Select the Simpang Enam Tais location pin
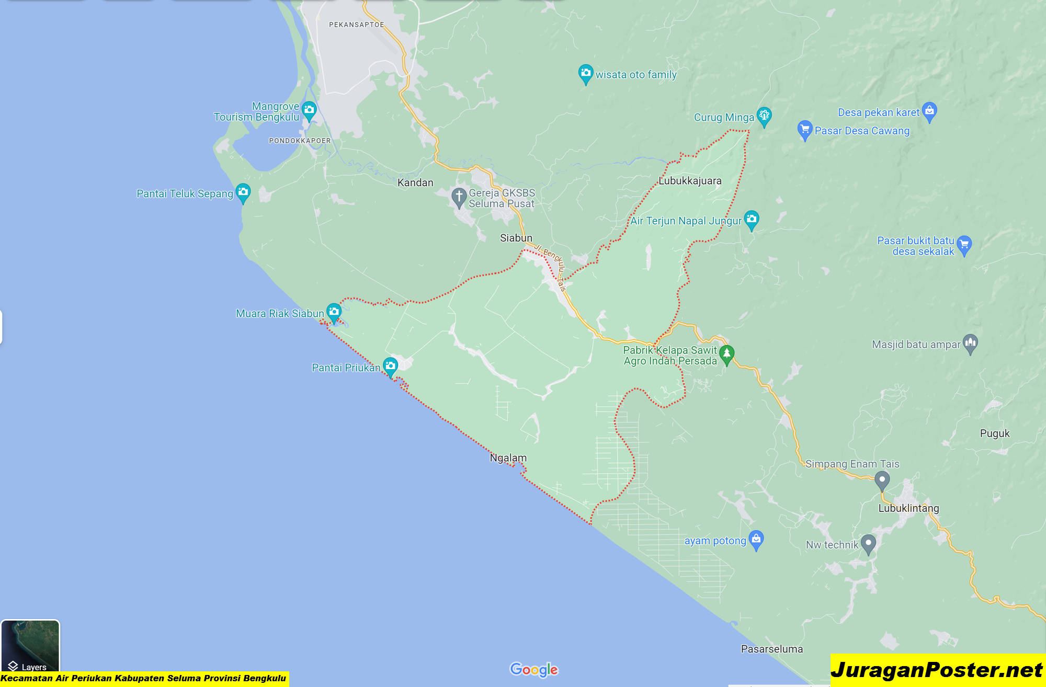Viewport: 1046px width, 687px height. (x=882, y=481)
